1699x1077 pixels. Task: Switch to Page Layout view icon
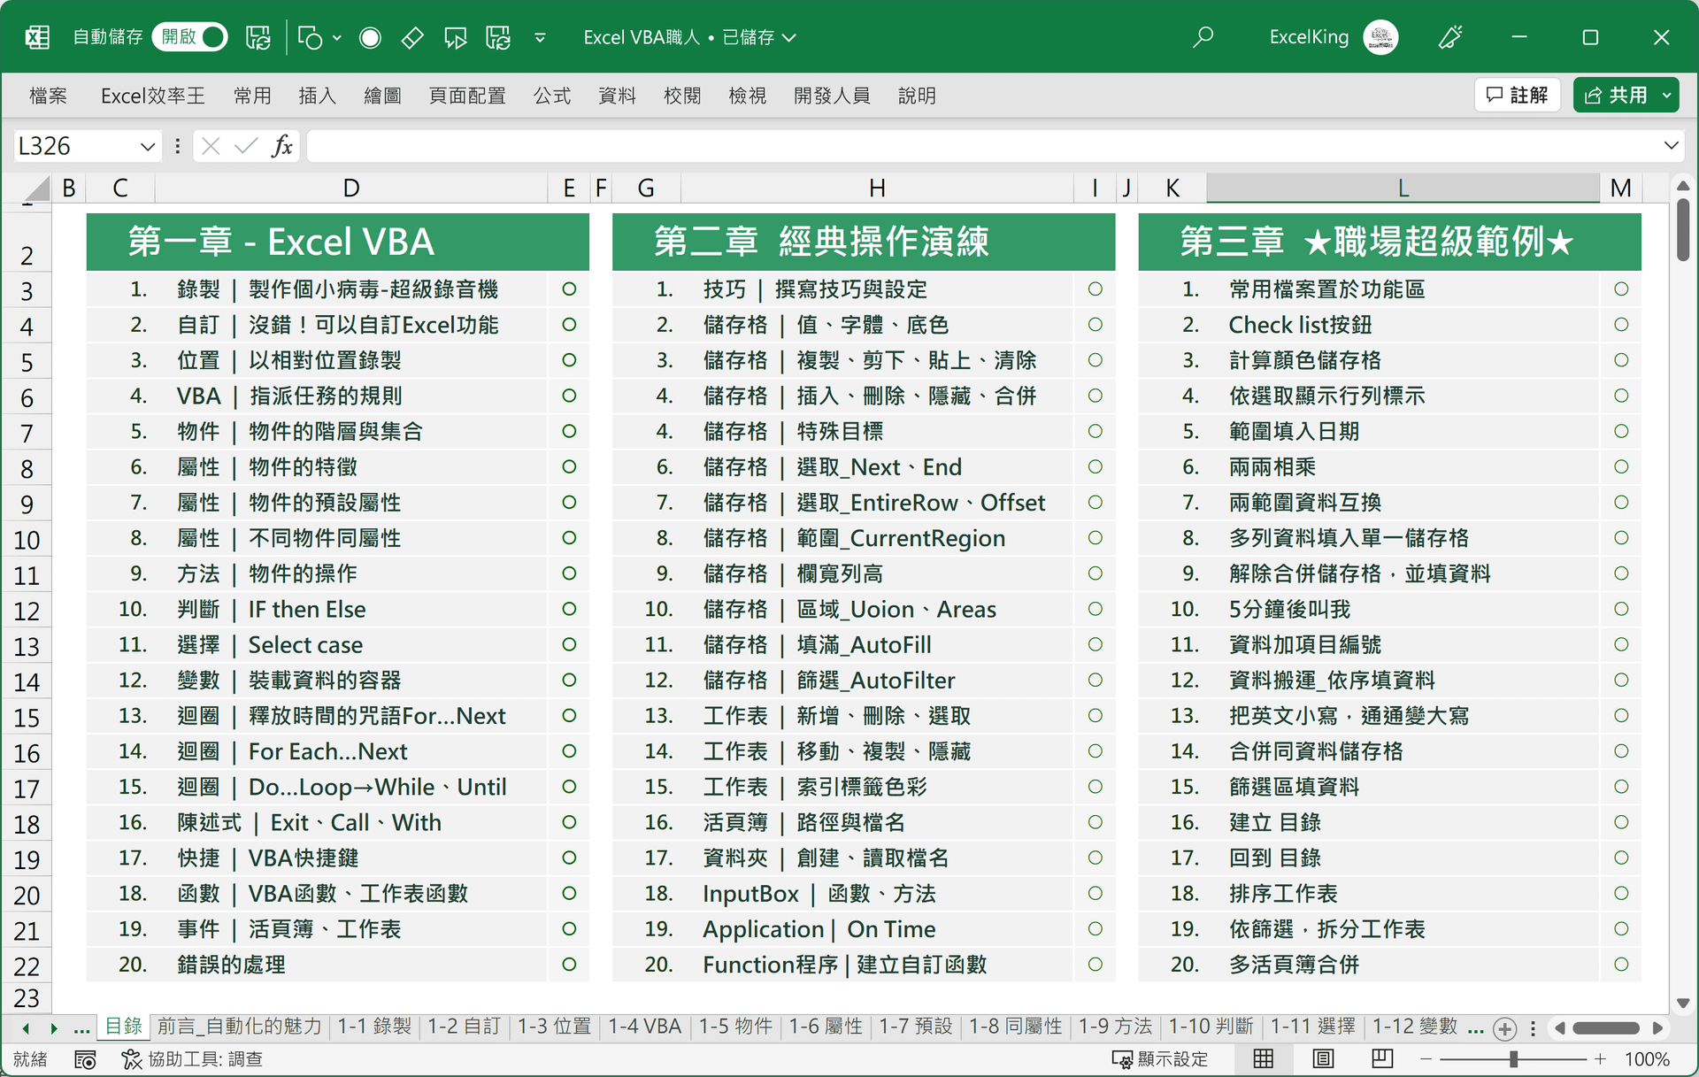(1323, 1059)
